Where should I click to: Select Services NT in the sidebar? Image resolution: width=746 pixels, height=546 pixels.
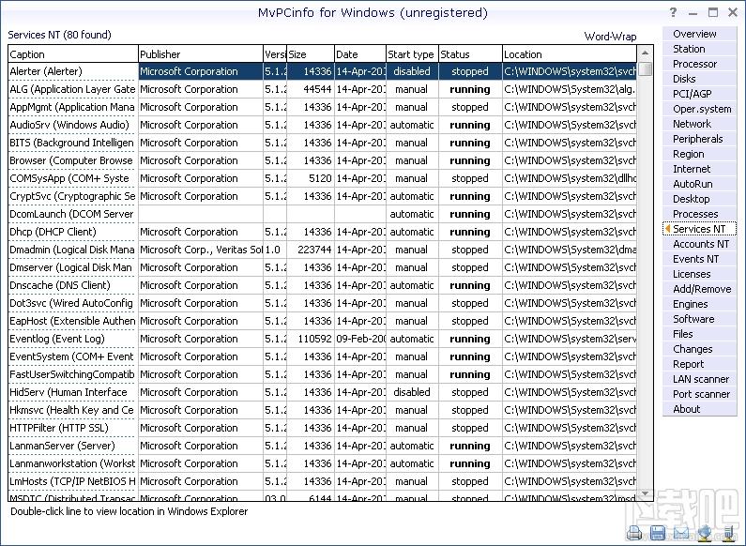point(699,229)
